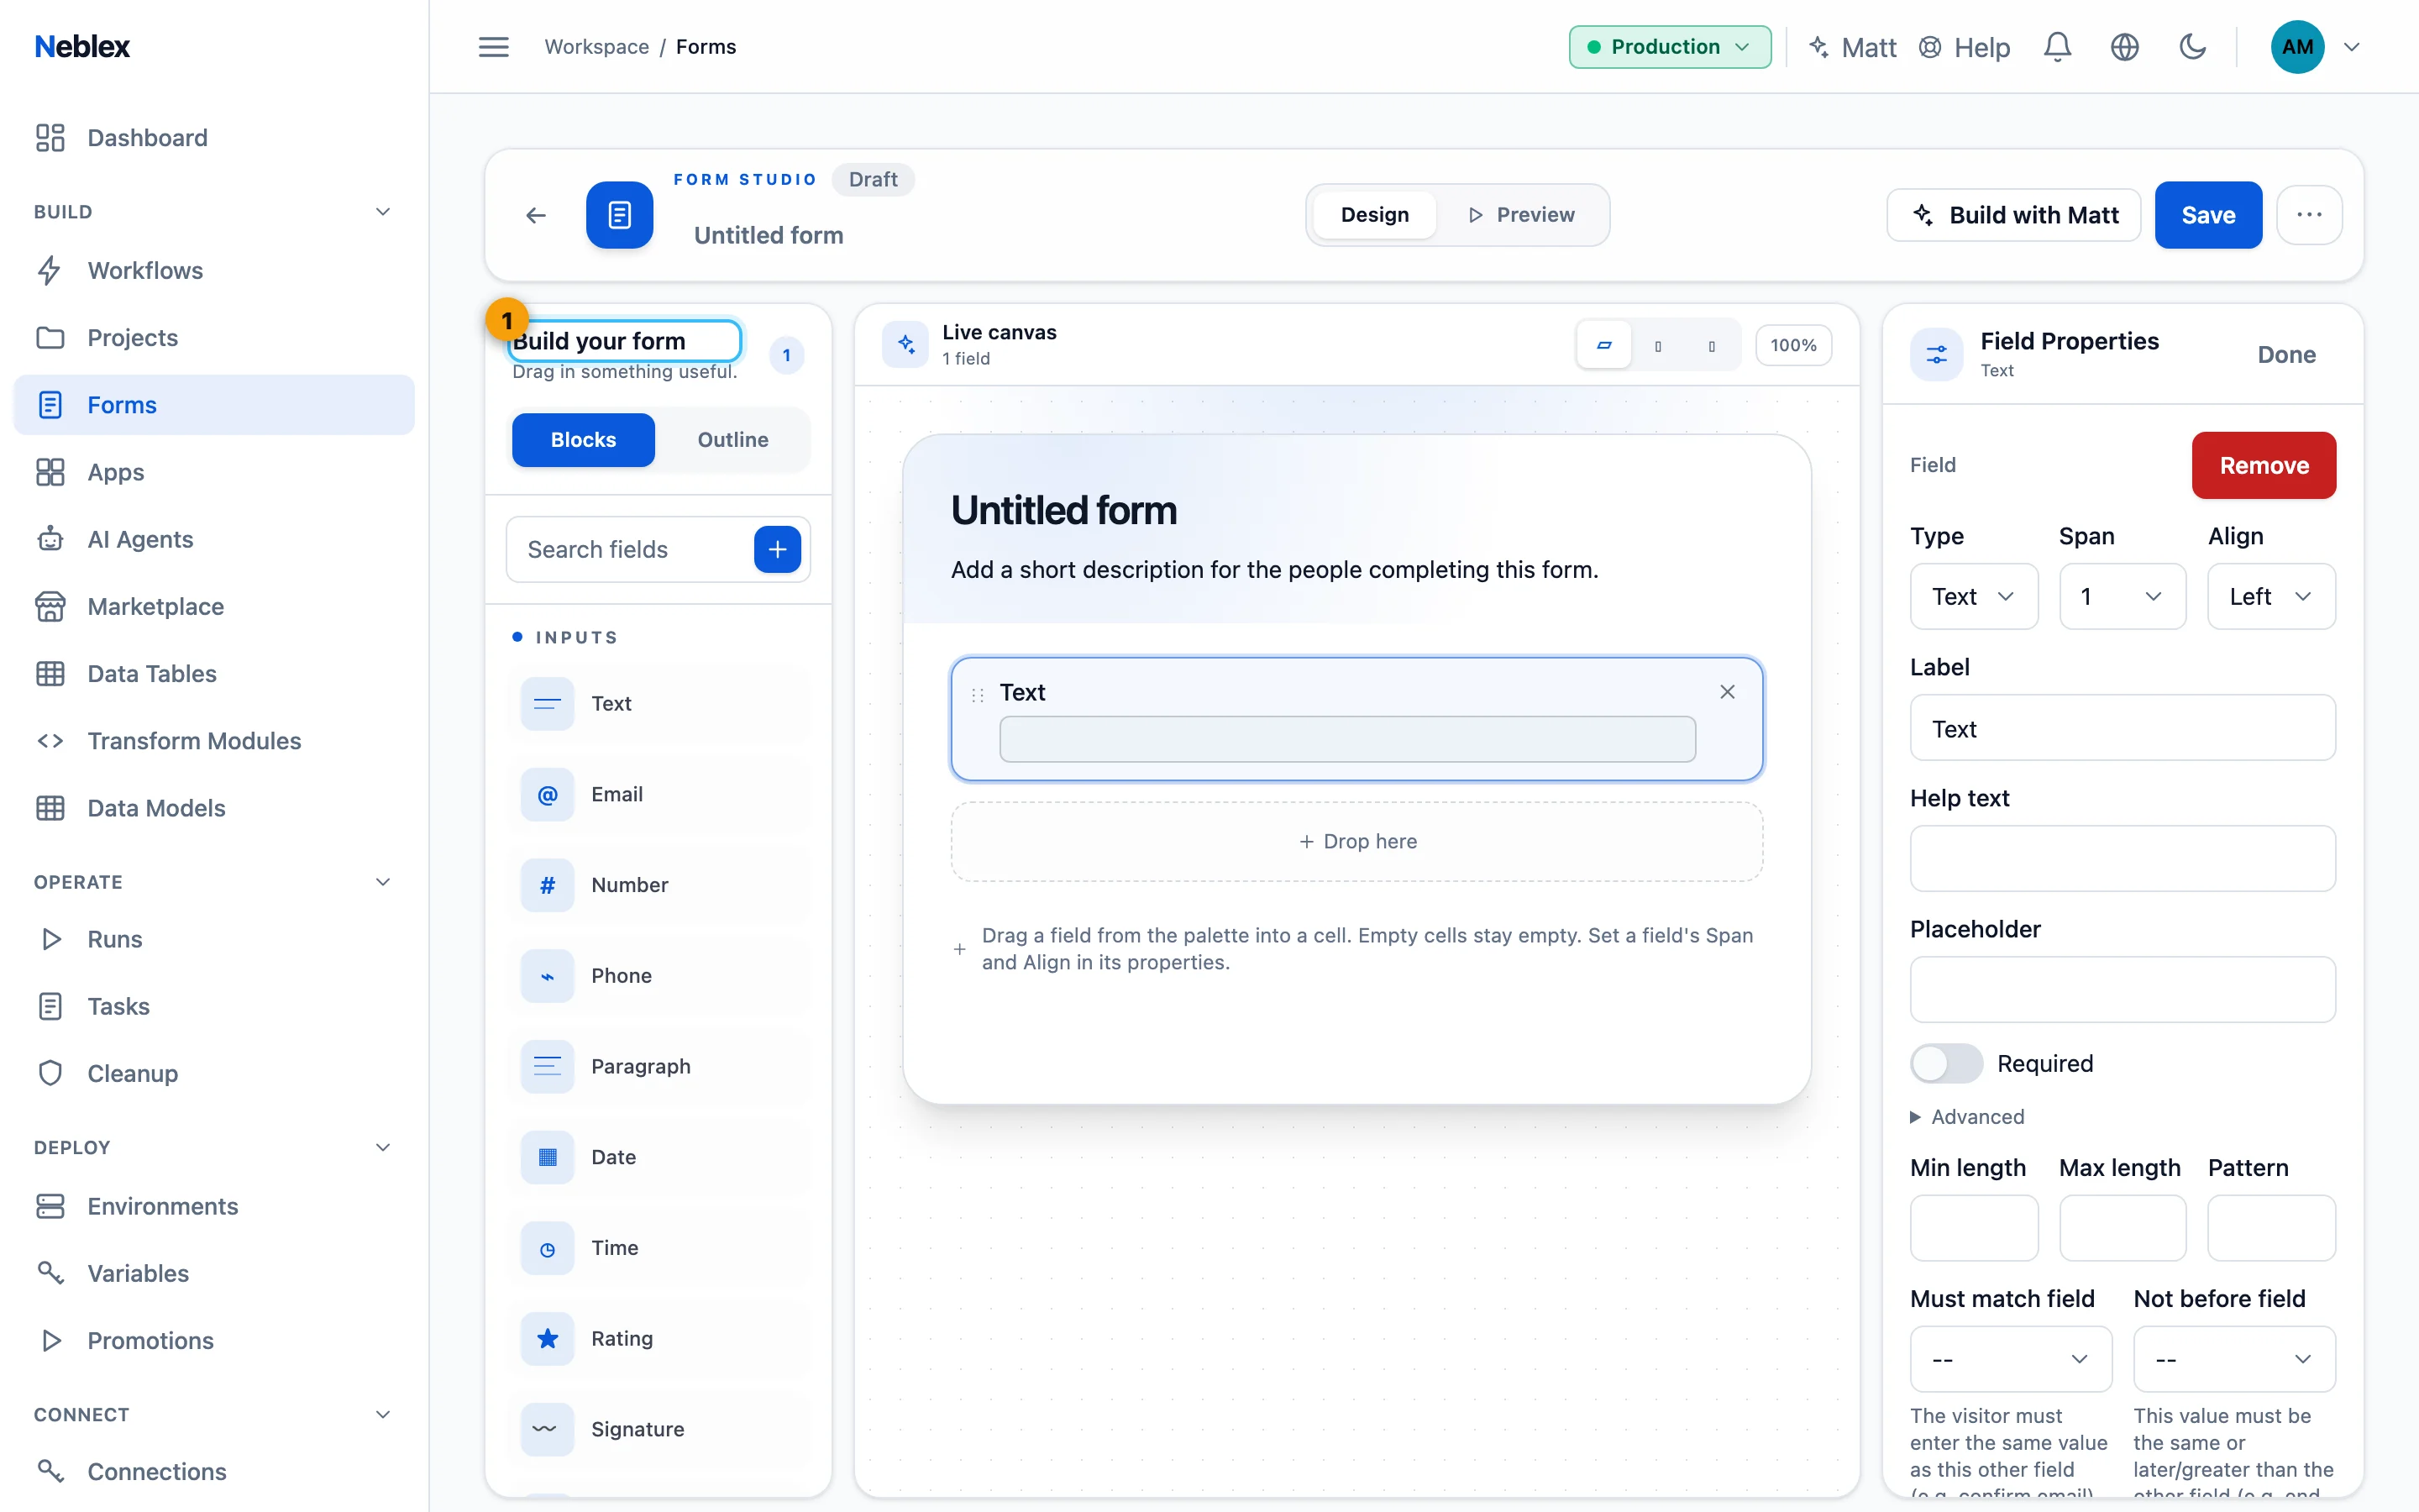Toggle the hamburger sidebar menu icon
Screen dimensions: 2419x1512
493,47
